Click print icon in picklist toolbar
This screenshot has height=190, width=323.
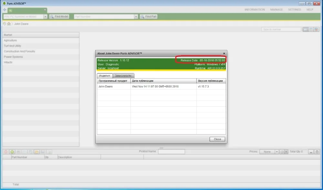click(49, 152)
